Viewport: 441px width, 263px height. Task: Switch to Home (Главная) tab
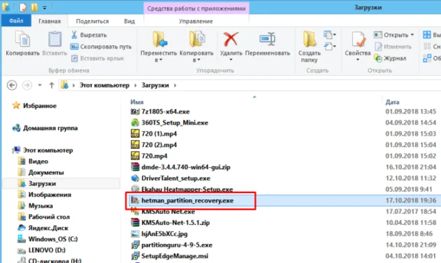pyautogui.click(x=49, y=21)
